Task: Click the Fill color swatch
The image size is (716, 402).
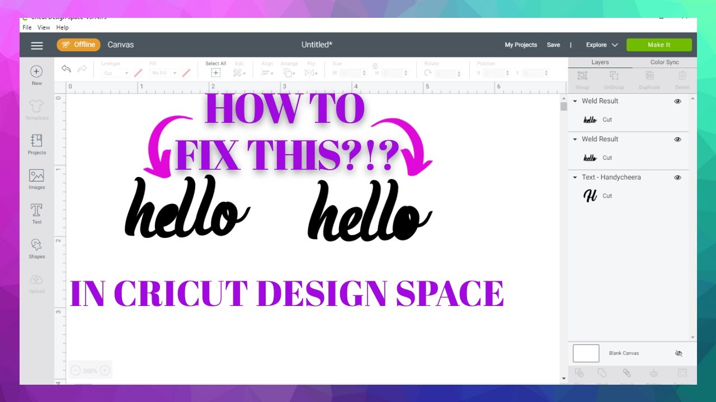Action: click(x=186, y=73)
